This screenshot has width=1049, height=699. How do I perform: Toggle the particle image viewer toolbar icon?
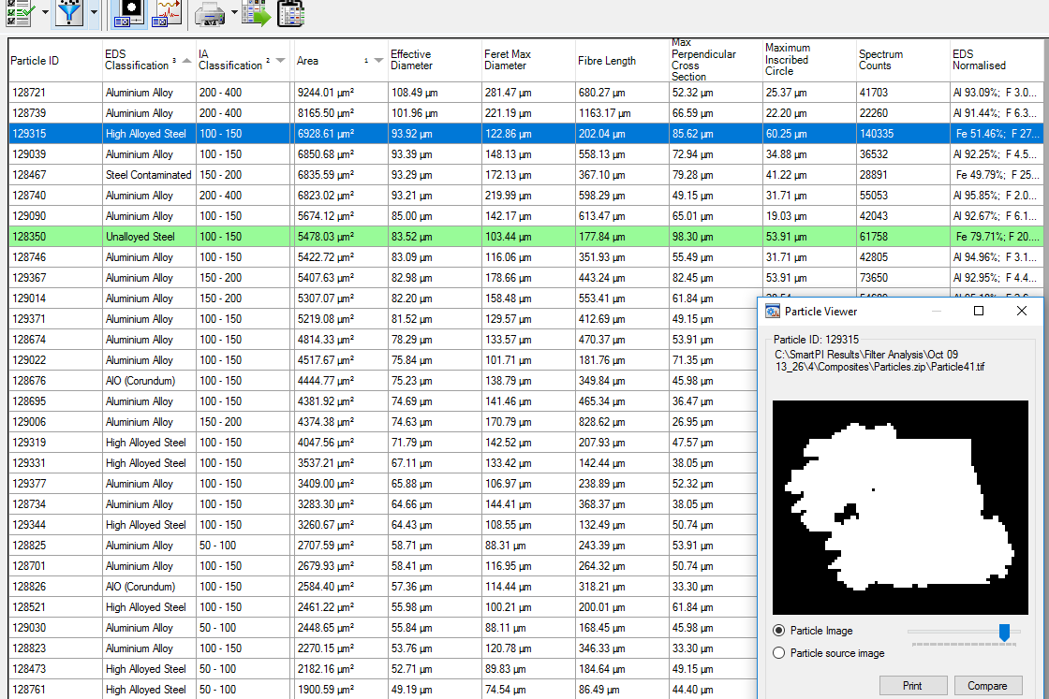coord(127,12)
